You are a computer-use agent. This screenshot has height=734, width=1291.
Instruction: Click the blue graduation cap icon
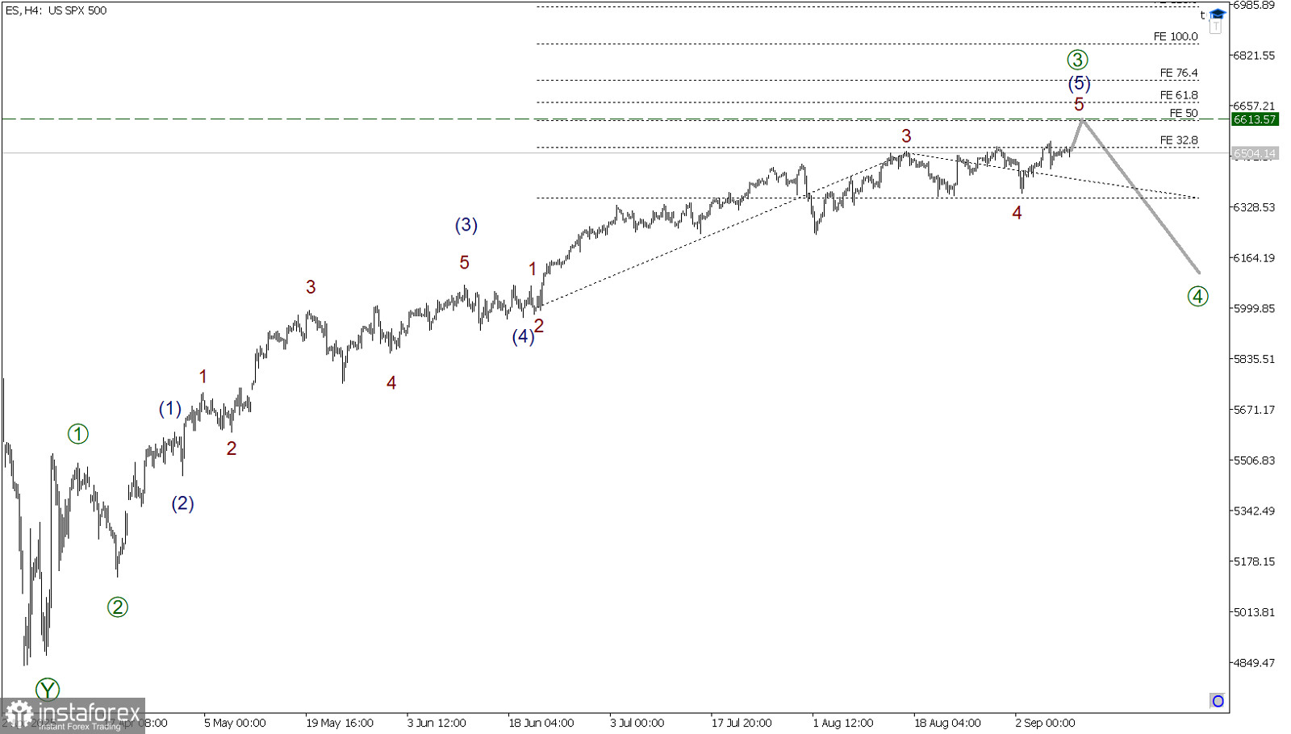[1218, 15]
